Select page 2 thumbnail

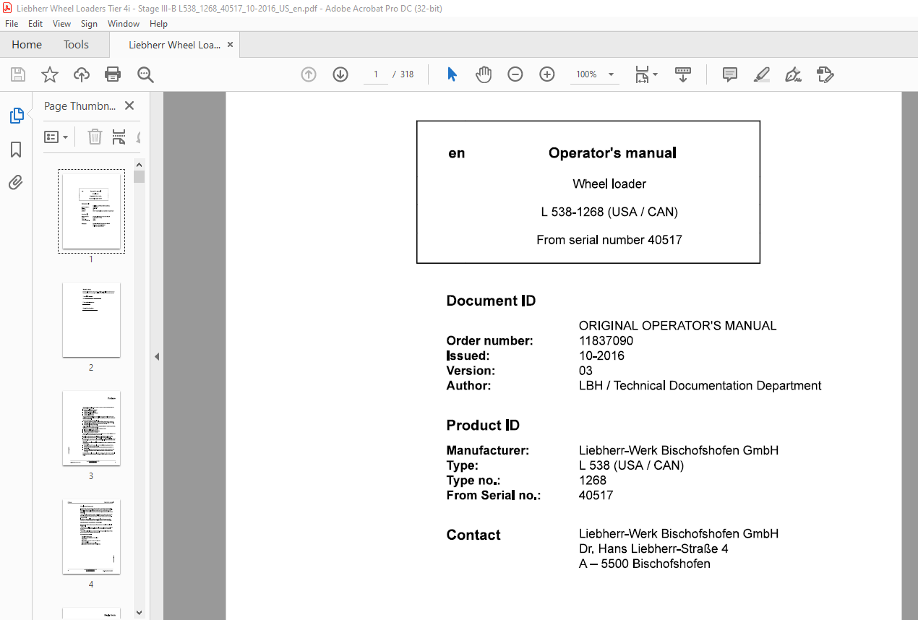91,319
